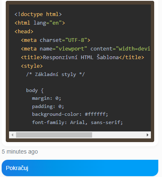Click the "background-color" property name
The image size is (162, 177).
(56, 114)
